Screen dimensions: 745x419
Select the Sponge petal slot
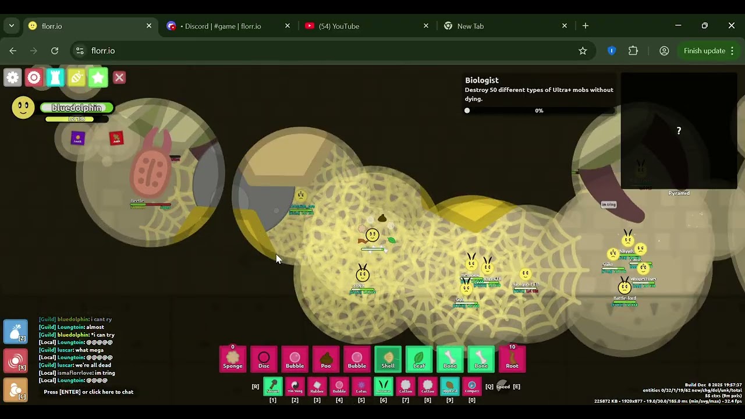(233, 358)
